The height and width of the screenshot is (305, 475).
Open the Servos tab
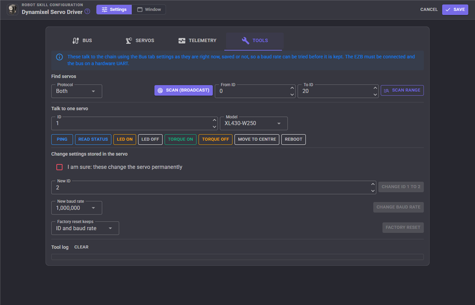point(140,40)
